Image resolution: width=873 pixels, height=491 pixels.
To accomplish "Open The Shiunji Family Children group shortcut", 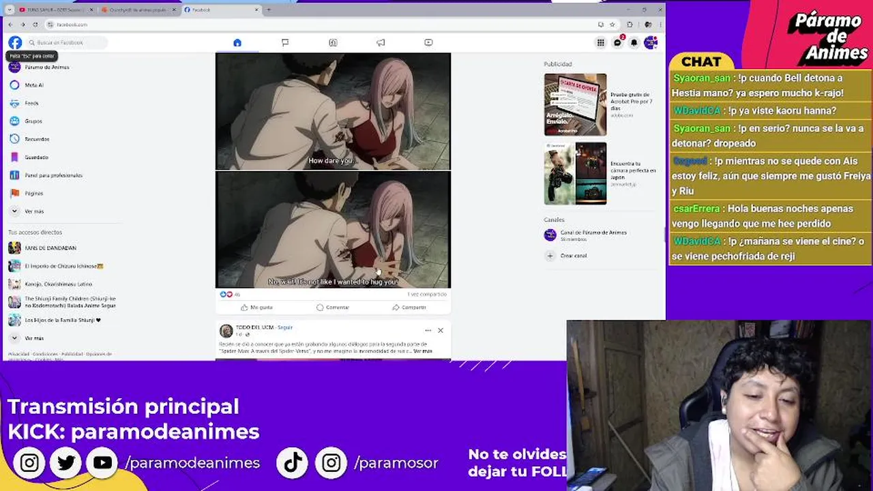I will tap(61, 302).
